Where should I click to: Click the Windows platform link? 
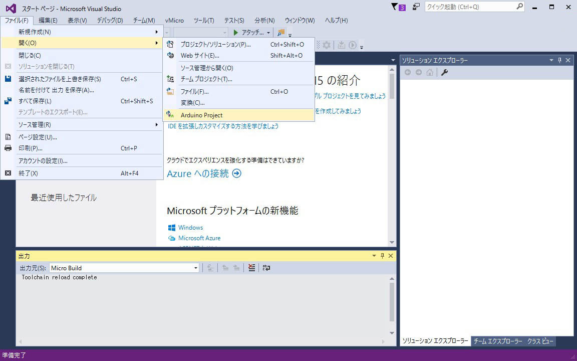(190, 228)
